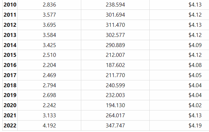The height and width of the screenshot is (132, 209).
Task: Select the 187.602 value
Action: coord(115,65)
